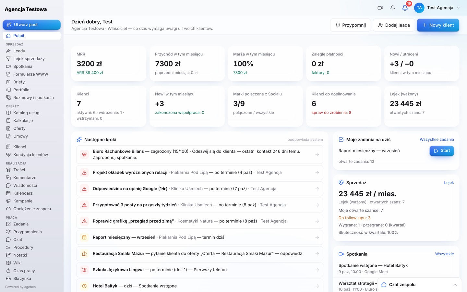Screen dimensions: 467x292
Task: Open the Szkoła Językowa Lingwa row
Action: coord(200,270)
